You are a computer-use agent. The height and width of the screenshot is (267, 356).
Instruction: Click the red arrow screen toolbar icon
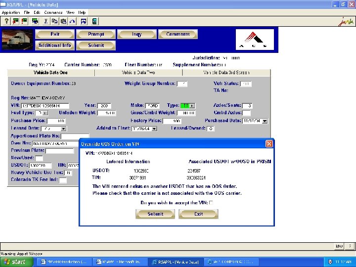click(15, 21)
